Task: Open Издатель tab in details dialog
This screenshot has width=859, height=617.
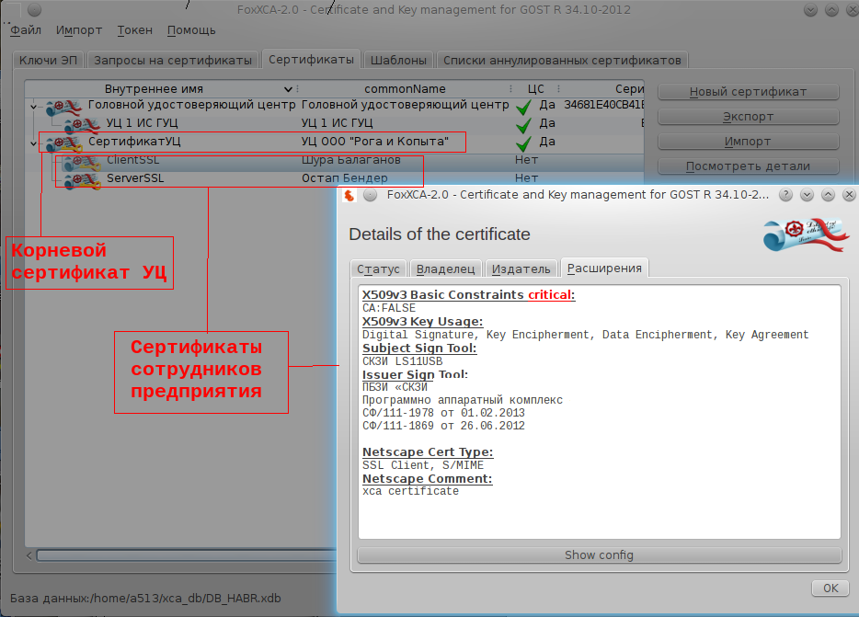Action: [x=521, y=269]
